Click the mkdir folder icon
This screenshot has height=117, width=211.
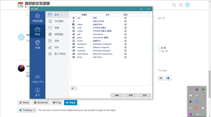pyautogui.click(x=74, y=24)
